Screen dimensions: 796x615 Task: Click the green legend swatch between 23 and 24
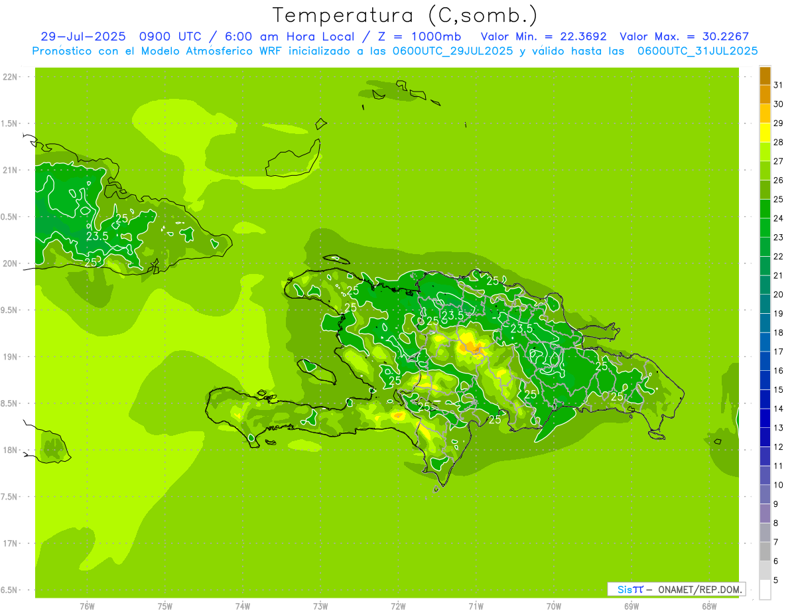[765, 228]
